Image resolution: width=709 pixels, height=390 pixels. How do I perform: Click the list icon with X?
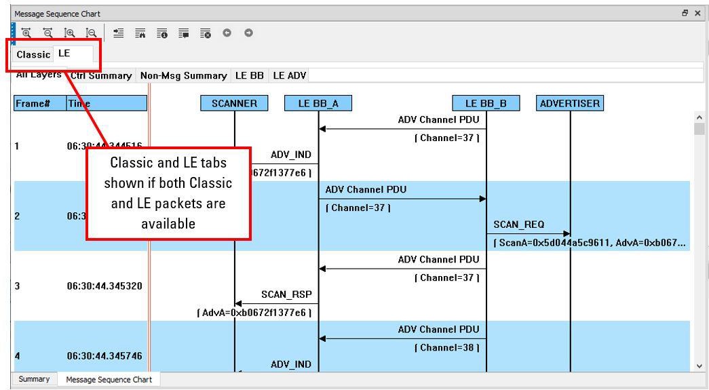[206, 33]
